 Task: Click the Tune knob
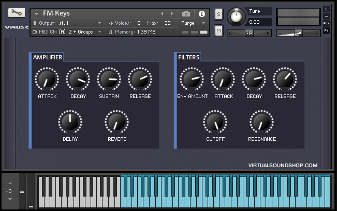(237, 16)
